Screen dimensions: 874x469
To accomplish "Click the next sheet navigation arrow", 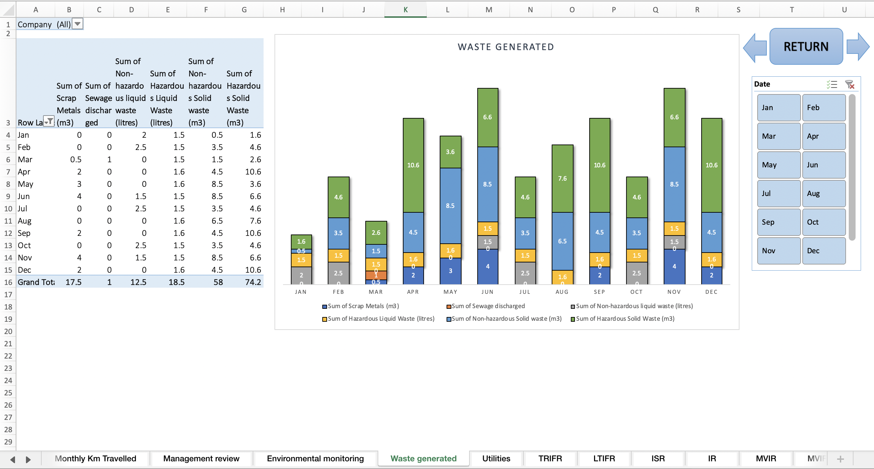I will pos(28,459).
